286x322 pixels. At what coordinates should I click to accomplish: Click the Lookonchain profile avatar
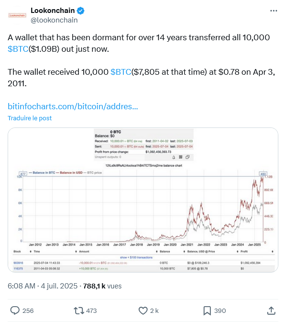point(17,15)
